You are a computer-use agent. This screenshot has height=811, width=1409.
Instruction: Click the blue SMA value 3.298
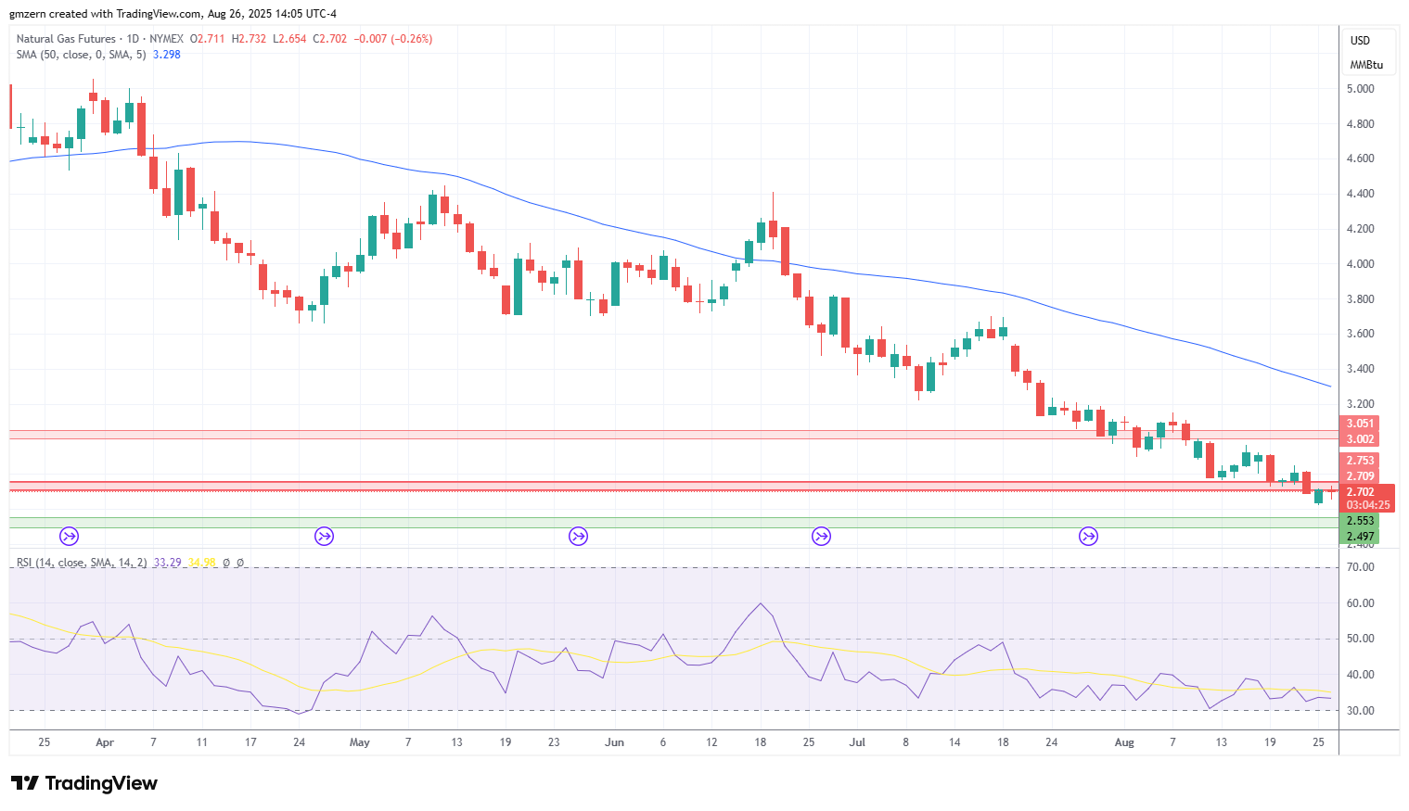point(167,55)
